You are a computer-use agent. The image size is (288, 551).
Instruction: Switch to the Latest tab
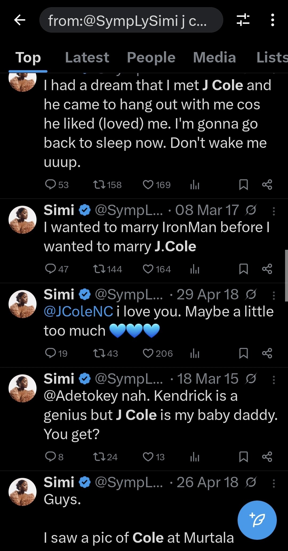(x=87, y=58)
